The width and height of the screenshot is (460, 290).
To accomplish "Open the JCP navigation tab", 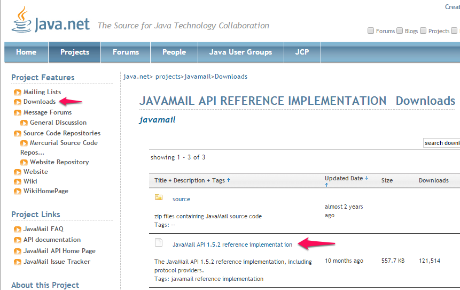I will click(302, 52).
